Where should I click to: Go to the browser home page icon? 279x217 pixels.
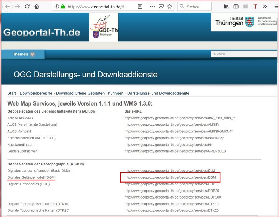(x=37, y=6)
